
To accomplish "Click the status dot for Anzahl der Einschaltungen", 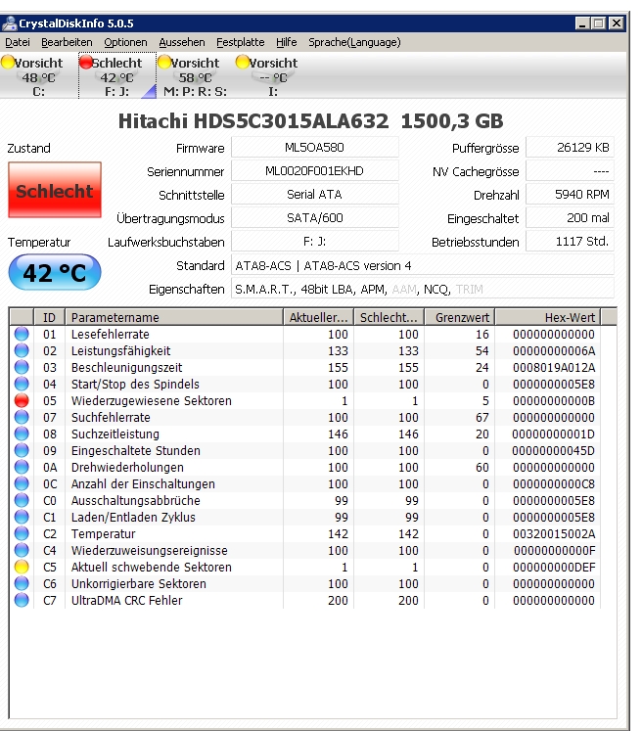I will [x=22, y=483].
